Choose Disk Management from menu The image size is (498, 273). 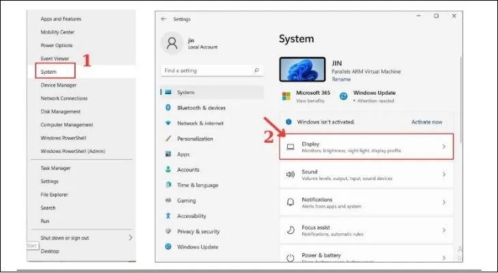[x=60, y=111]
